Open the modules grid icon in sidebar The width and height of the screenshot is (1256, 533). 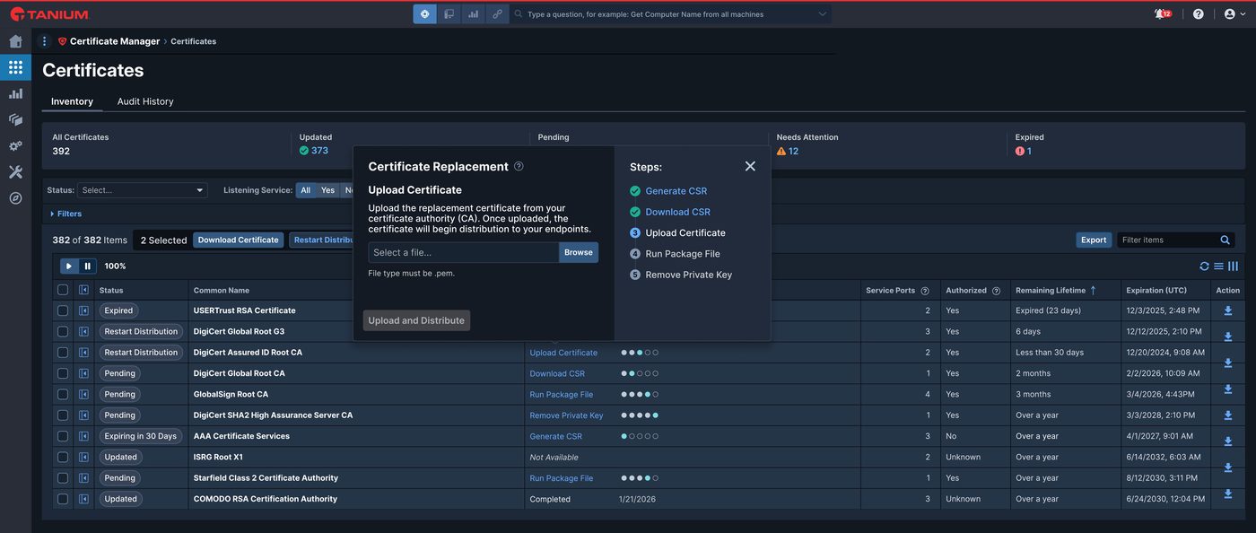[15, 67]
